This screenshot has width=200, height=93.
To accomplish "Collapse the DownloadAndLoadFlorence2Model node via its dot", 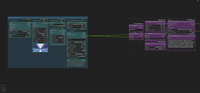I will [68, 21].
